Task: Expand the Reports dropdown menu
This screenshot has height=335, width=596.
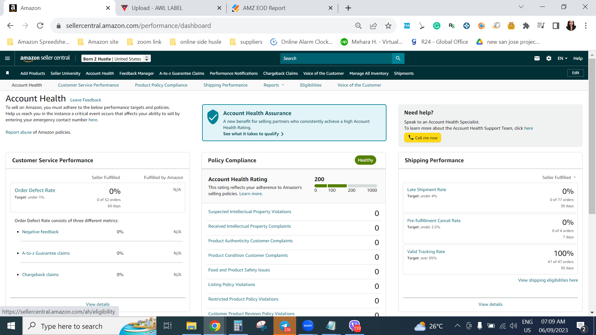Action: click(274, 85)
